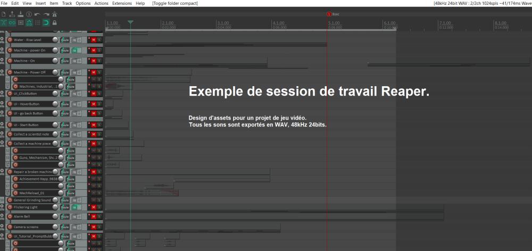The height and width of the screenshot is (251, 532).
Task: Toggle grid lines toolbar icon
Action: (x=37, y=23)
